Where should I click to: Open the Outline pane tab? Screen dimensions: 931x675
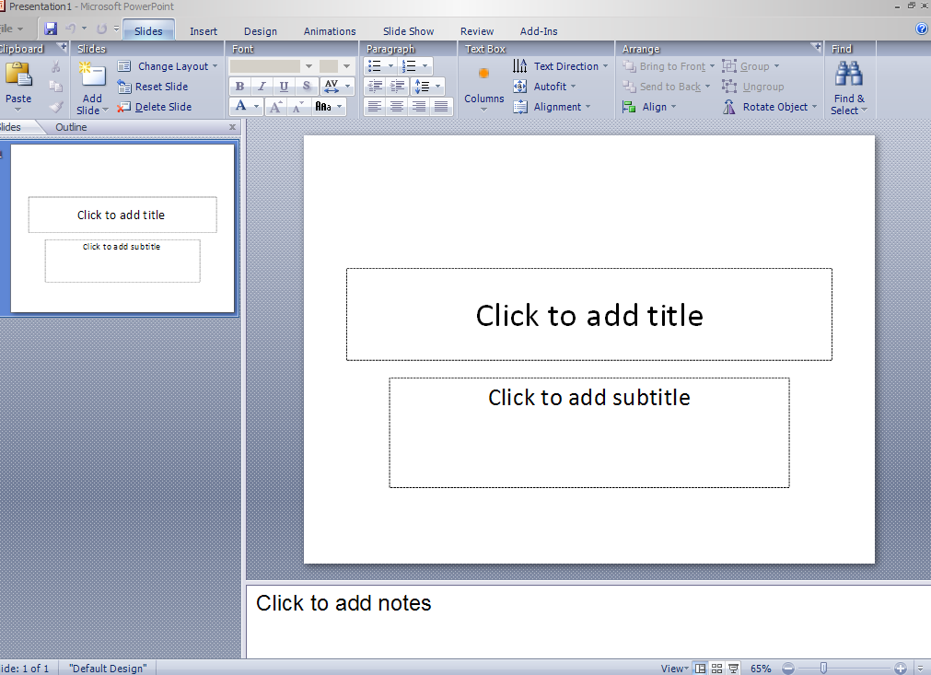pos(71,127)
